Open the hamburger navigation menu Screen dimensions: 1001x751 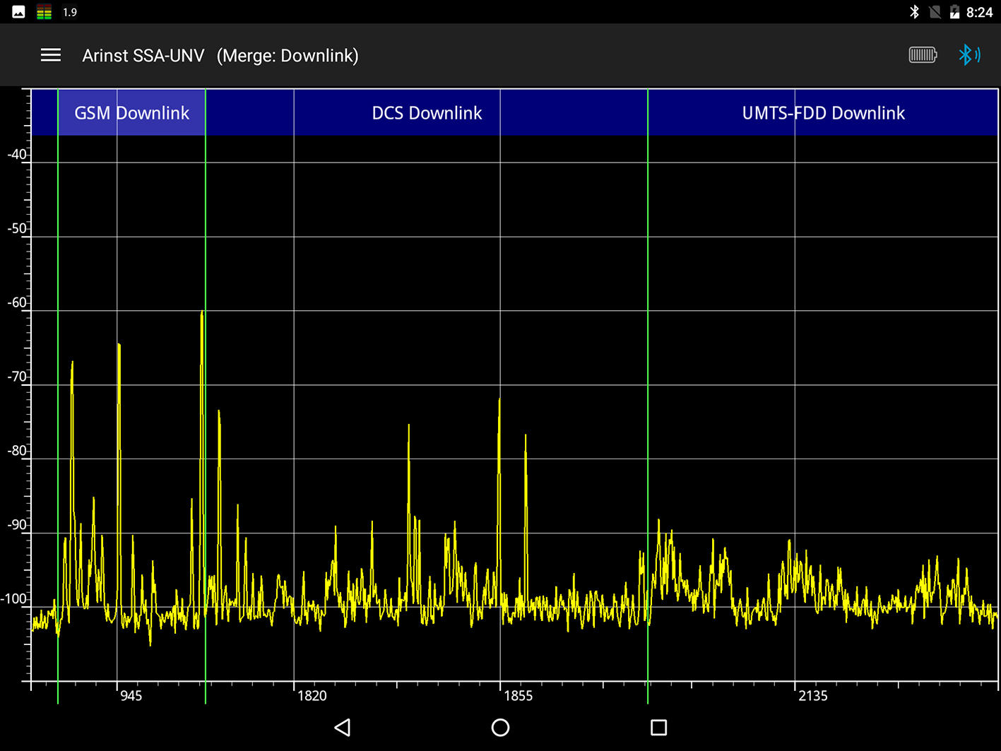[x=51, y=55]
